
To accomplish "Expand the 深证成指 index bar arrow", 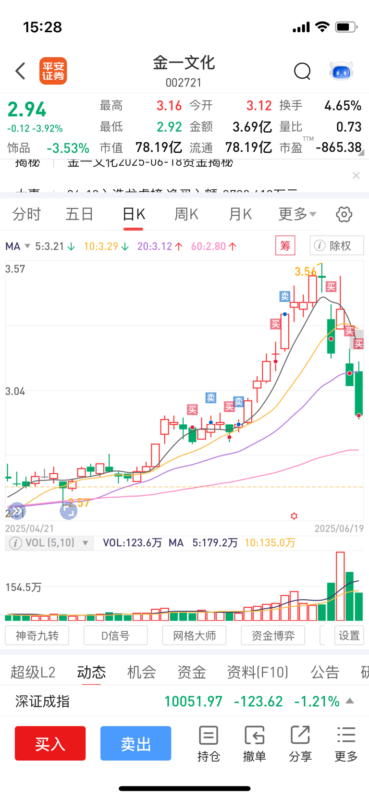I will pyautogui.click(x=350, y=701).
